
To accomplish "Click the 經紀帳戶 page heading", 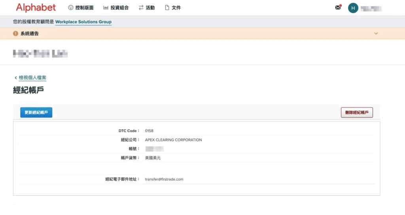I will (28, 90).
